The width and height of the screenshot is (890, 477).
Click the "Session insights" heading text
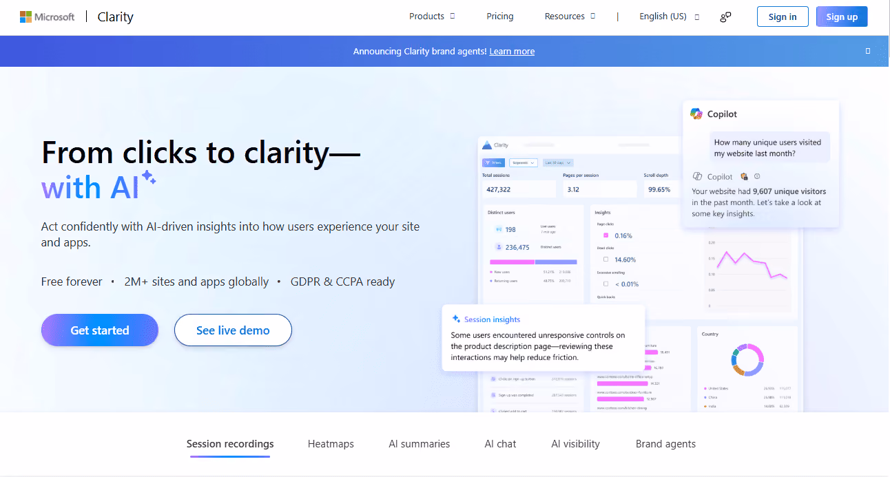(x=493, y=319)
